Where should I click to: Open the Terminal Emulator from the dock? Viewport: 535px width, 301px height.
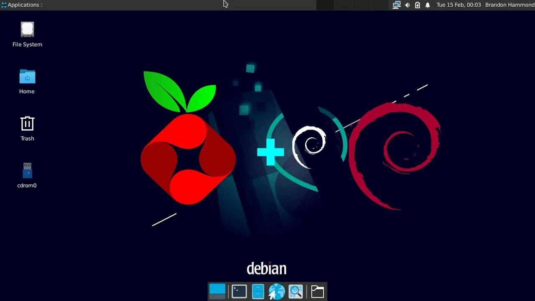tap(239, 291)
